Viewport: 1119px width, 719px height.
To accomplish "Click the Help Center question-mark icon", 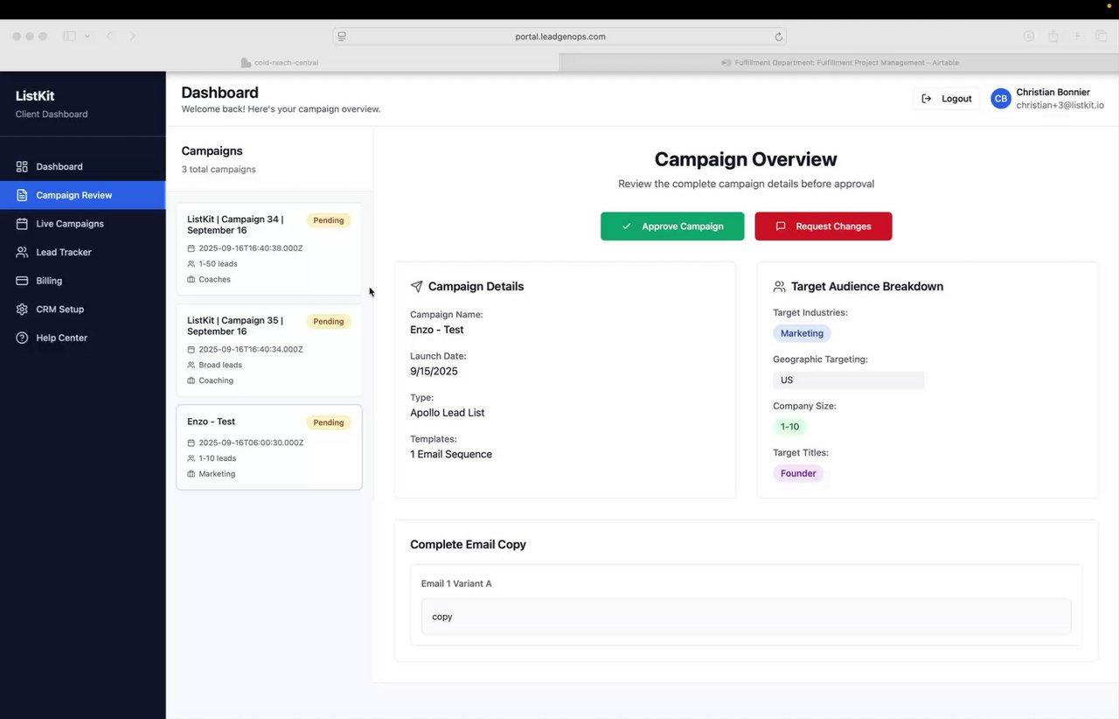I will [x=22, y=338].
